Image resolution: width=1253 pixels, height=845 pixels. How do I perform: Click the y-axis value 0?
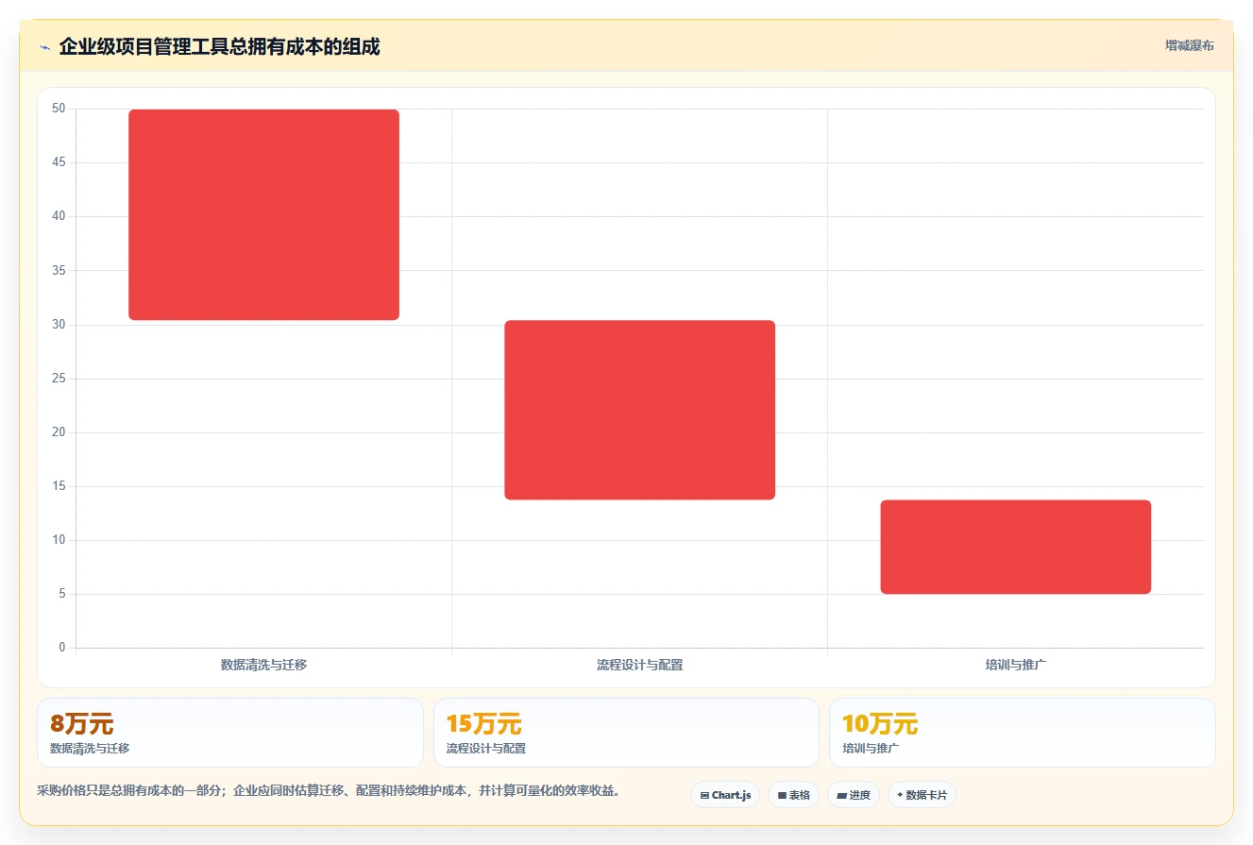coord(62,648)
